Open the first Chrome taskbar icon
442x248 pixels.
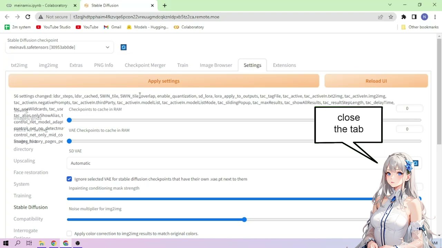click(54, 243)
